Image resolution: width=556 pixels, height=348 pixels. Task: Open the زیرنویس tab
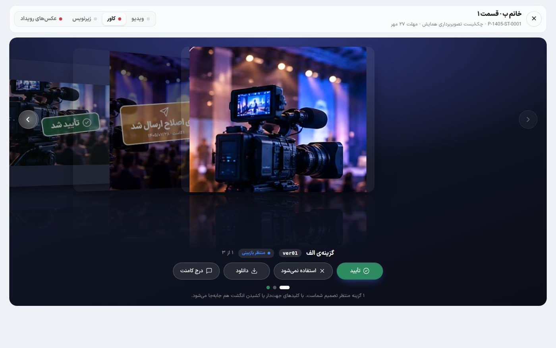point(85,19)
